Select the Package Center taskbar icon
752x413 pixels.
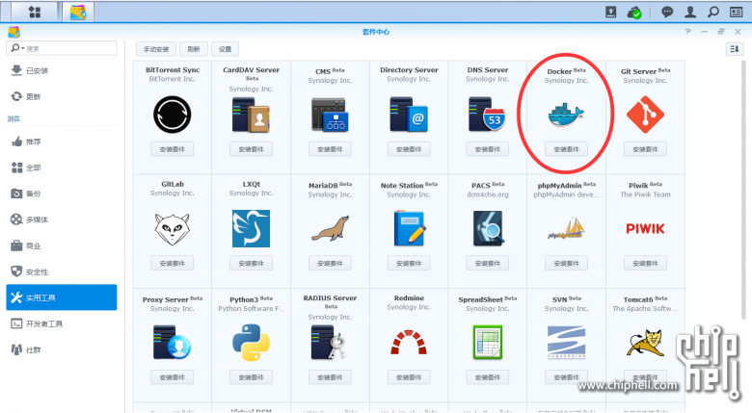[78, 12]
